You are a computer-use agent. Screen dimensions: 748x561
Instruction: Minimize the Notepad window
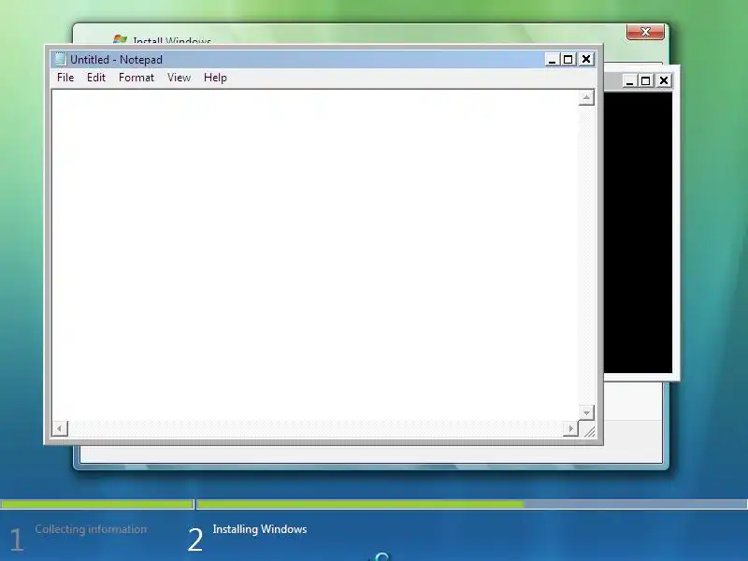point(552,59)
